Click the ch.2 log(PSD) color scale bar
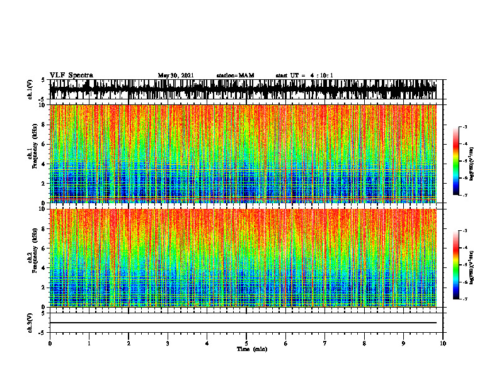The width and height of the screenshot is (499, 385). 456,265
